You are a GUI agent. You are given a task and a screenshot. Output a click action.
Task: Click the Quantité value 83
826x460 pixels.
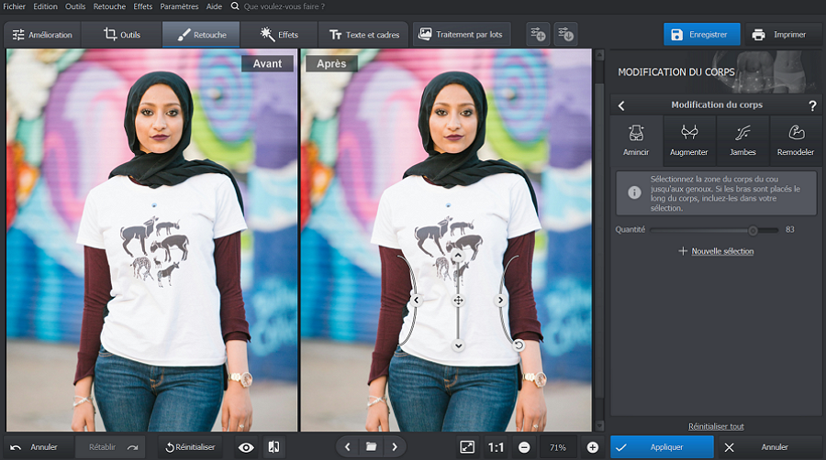pos(789,230)
